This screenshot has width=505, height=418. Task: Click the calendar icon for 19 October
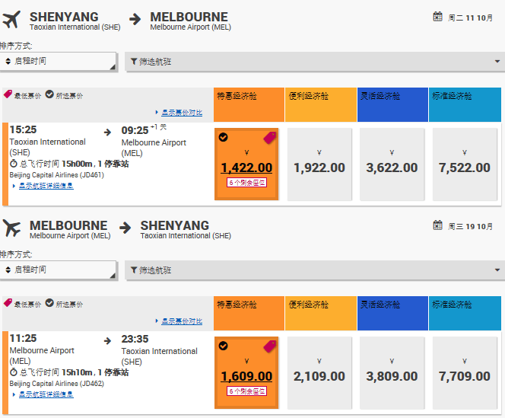(437, 225)
